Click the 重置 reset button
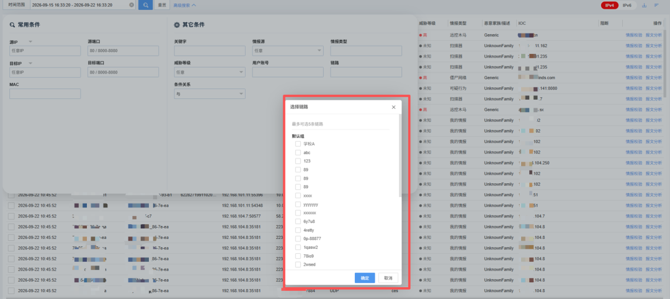This screenshot has width=670, height=299. (161, 5)
